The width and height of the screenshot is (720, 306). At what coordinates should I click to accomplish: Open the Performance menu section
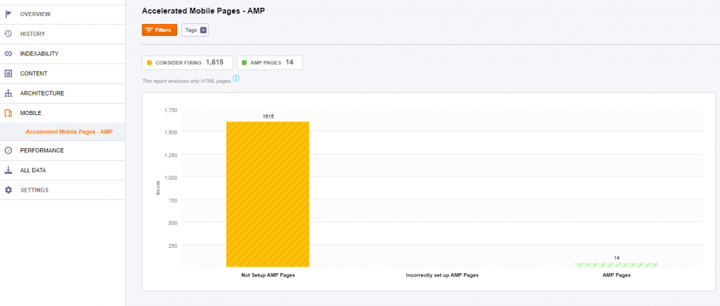coord(42,150)
